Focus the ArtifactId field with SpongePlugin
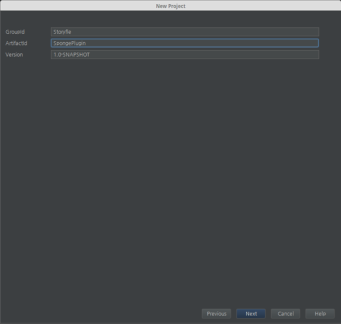The width and height of the screenshot is (341, 324). pos(185,43)
